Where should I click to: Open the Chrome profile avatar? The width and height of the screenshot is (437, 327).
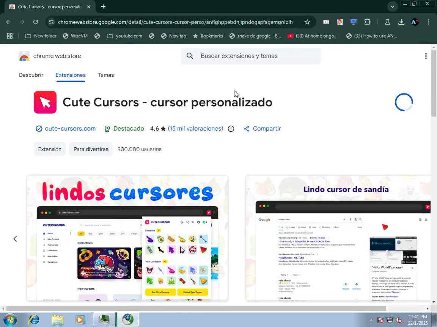(x=415, y=22)
